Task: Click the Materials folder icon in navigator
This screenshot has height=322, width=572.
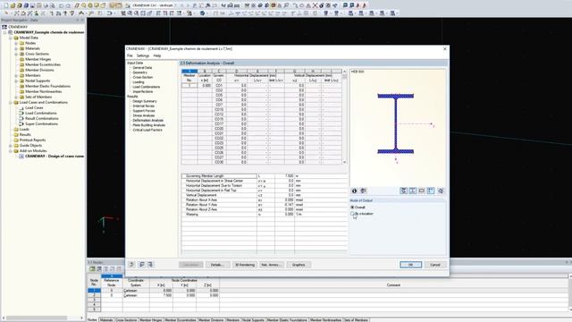Action: (x=21, y=48)
